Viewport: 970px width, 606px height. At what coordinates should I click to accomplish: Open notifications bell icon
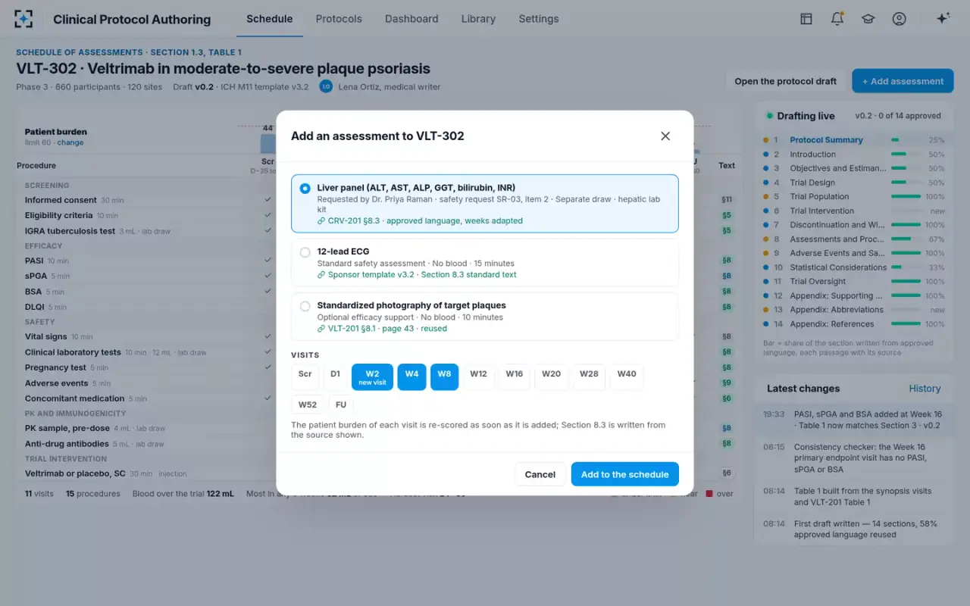(x=837, y=19)
